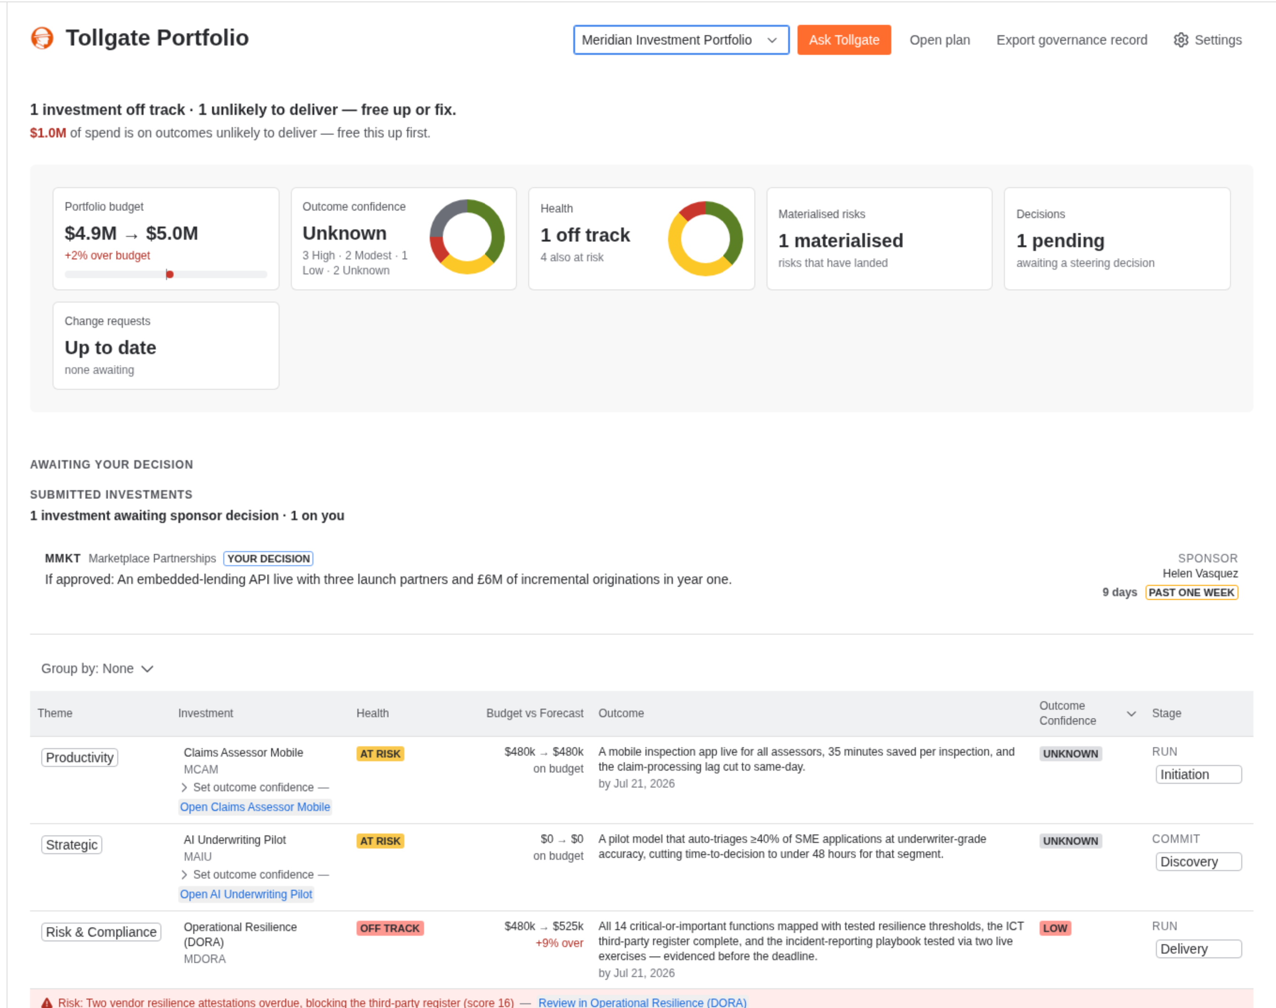Expand Set outcome confidence for AI Underwriting Pilot
This screenshot has width=1276, height=1008.
pyautogui.click(x=254, y=875)
